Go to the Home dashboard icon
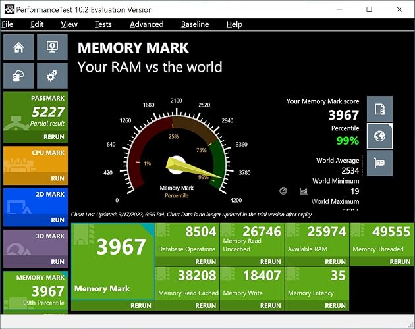Image resolution: width=415 pixels, height=329 pixels. coord(18,47)
